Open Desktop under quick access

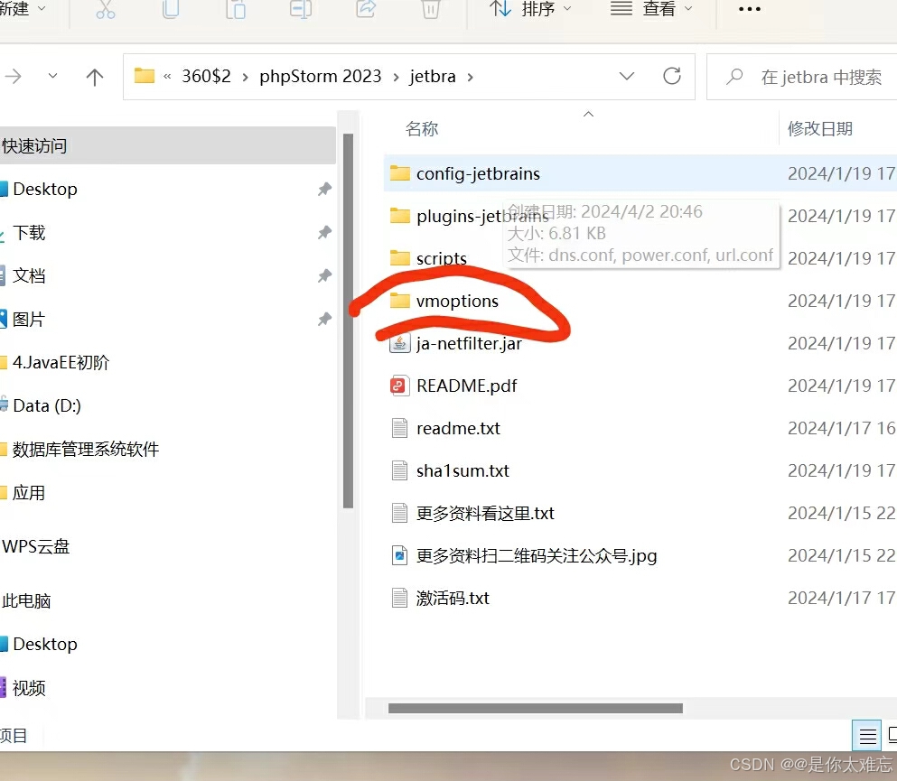pos(44,189)
